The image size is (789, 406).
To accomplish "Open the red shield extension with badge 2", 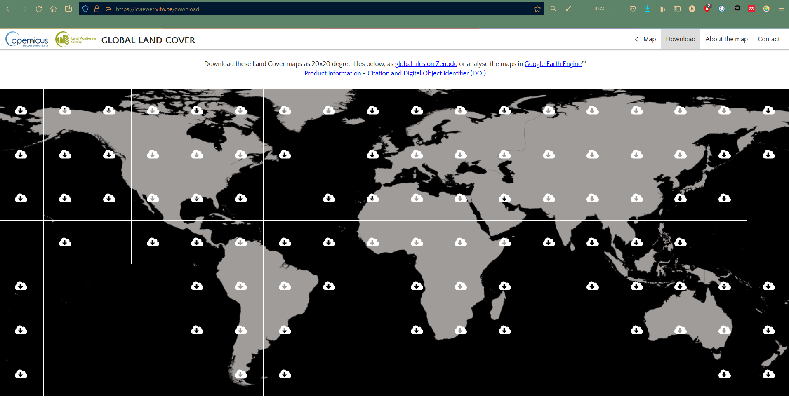I will 707,9.
